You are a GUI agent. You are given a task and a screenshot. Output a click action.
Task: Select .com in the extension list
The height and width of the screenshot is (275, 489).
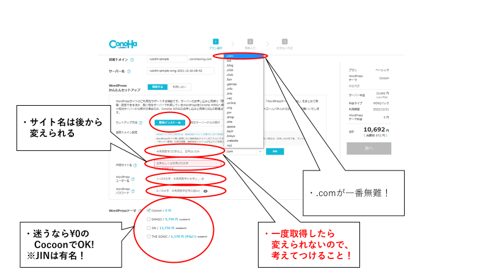click(x=243, y=56)
